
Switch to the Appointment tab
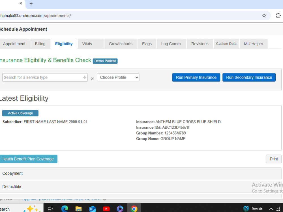pos(14,44)
